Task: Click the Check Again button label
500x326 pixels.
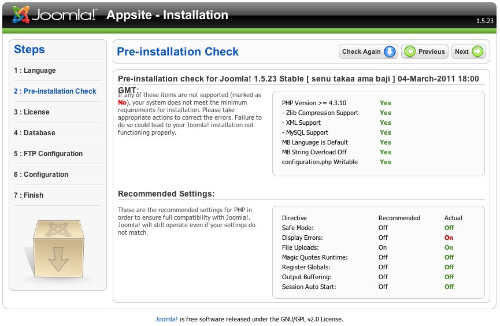Action: [361, 51]
